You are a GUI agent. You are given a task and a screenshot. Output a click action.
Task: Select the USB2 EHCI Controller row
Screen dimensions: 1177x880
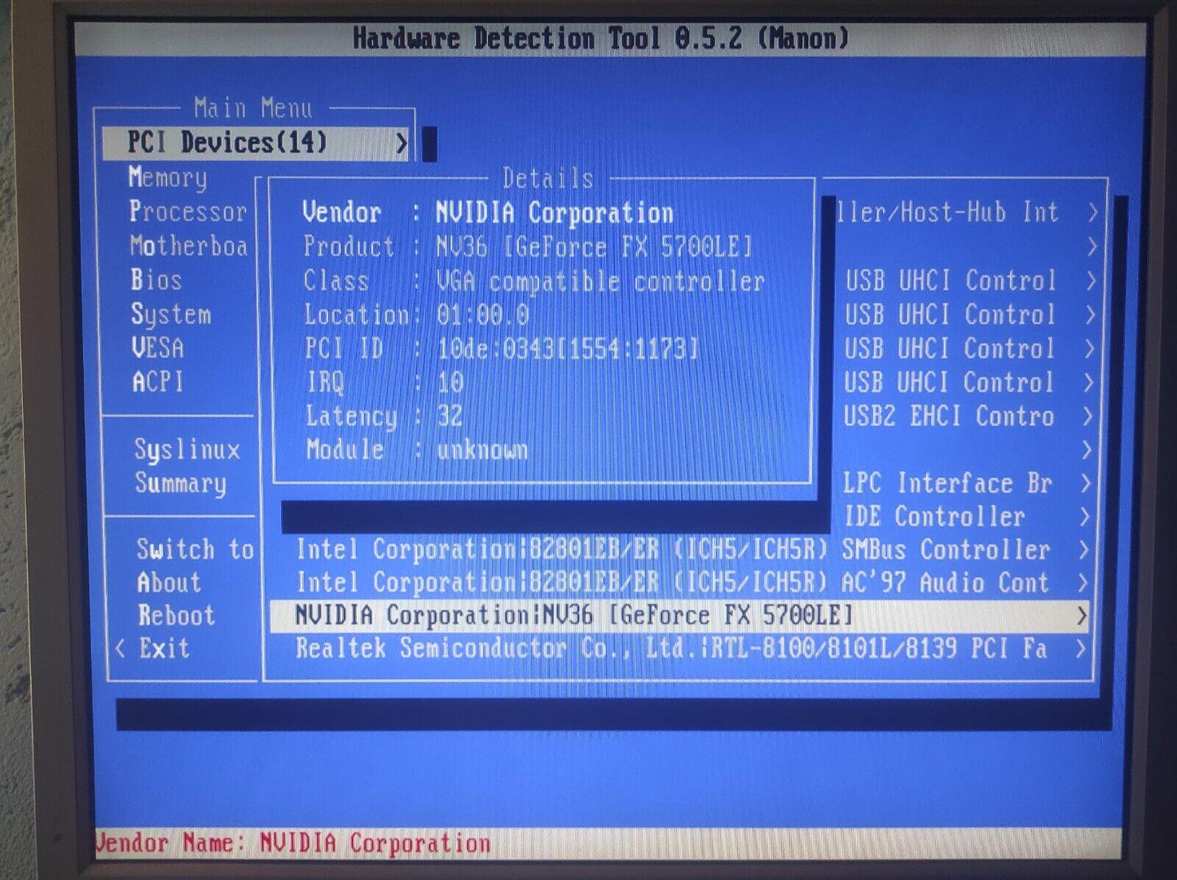949,417
